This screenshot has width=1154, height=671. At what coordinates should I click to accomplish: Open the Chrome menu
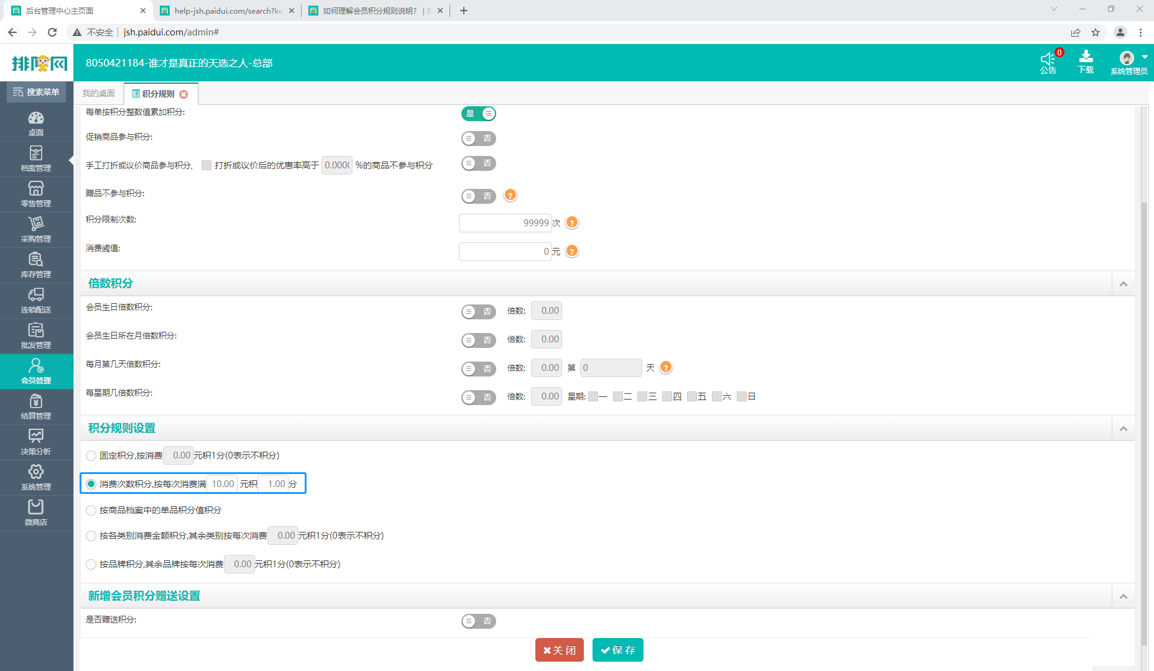coord(1140,32)
